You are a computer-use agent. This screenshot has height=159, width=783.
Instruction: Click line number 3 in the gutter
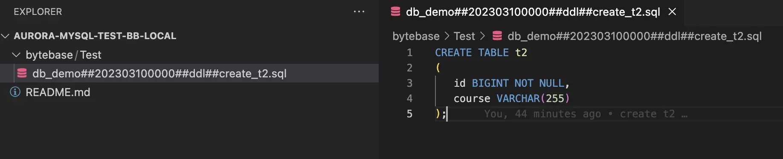pyautogui.click(x=409, y=83)
